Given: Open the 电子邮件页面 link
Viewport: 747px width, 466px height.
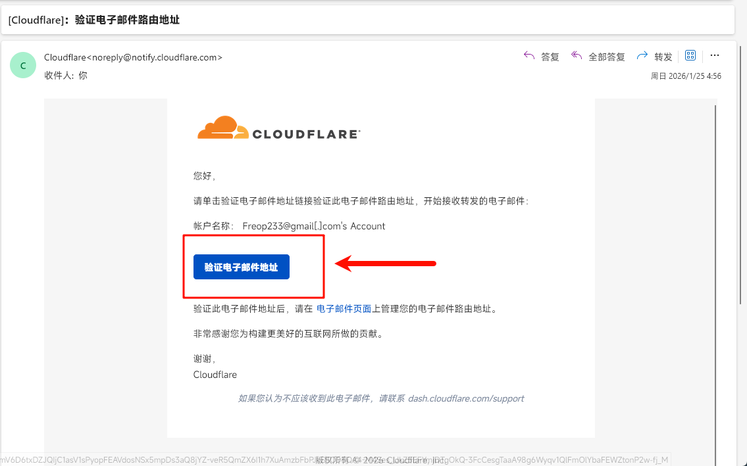Looking at the screenshot, I should click(344, 308).
